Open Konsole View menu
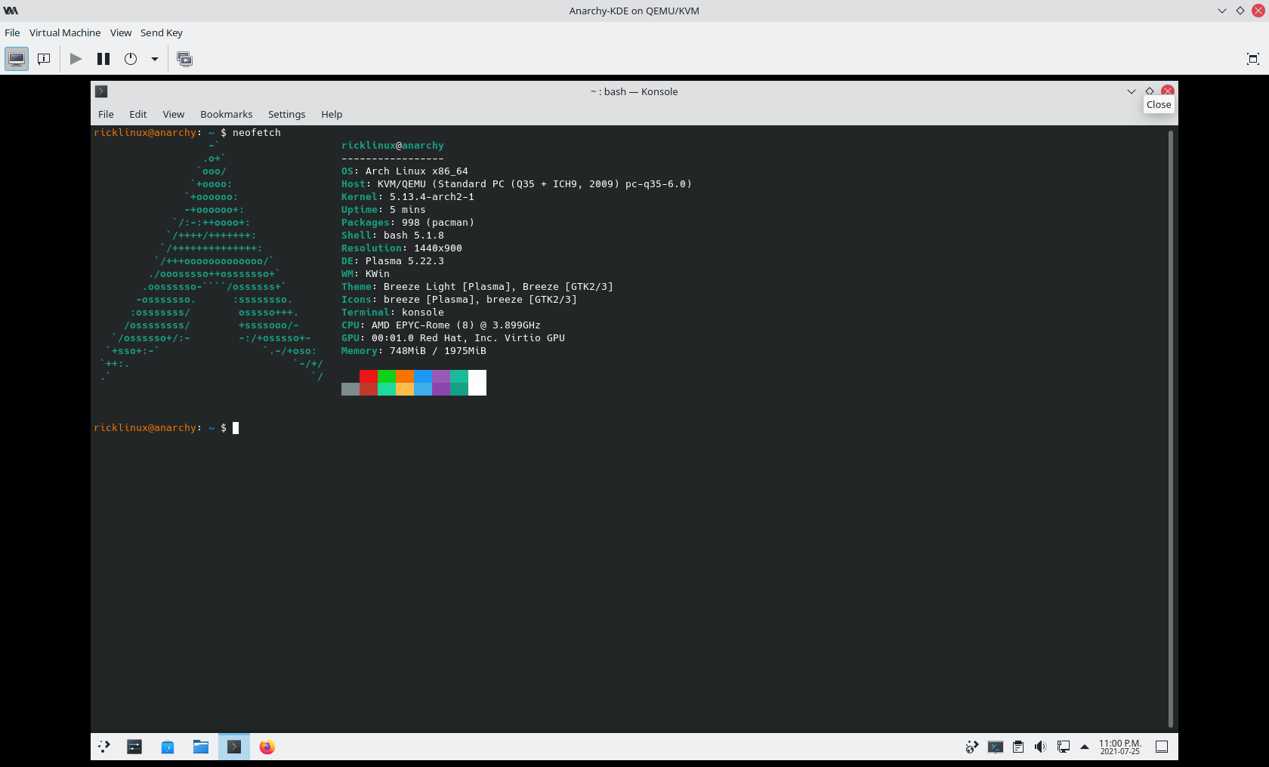This screenshot has width=1269, height=767. click(x=174, y=114)
